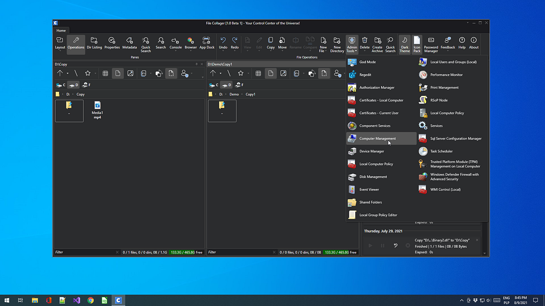Click the Create Archive icon

click(x=377, y=44)
